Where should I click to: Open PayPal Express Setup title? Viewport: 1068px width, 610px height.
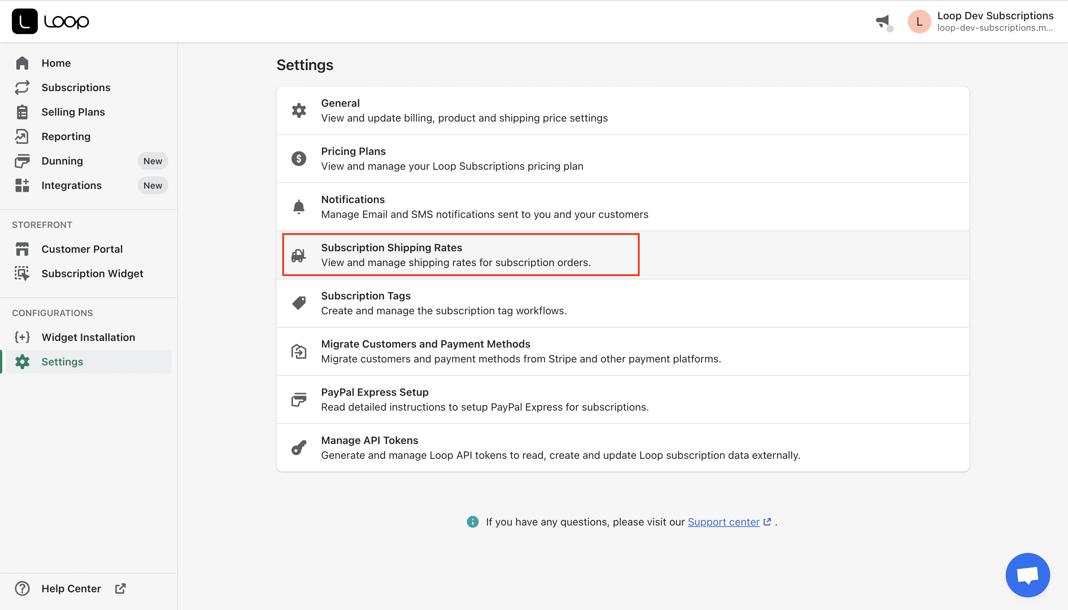point(375,392)
